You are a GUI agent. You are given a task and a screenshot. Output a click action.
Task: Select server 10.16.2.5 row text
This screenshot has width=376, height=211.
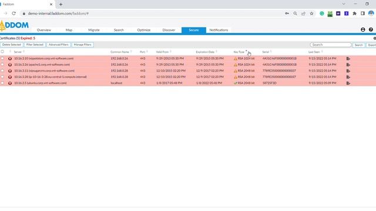[41, 83]
